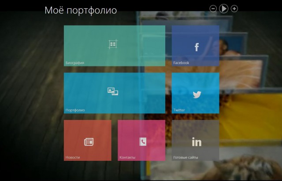Click the Контакты label text

pyautogui.click(x=127, y=157)
